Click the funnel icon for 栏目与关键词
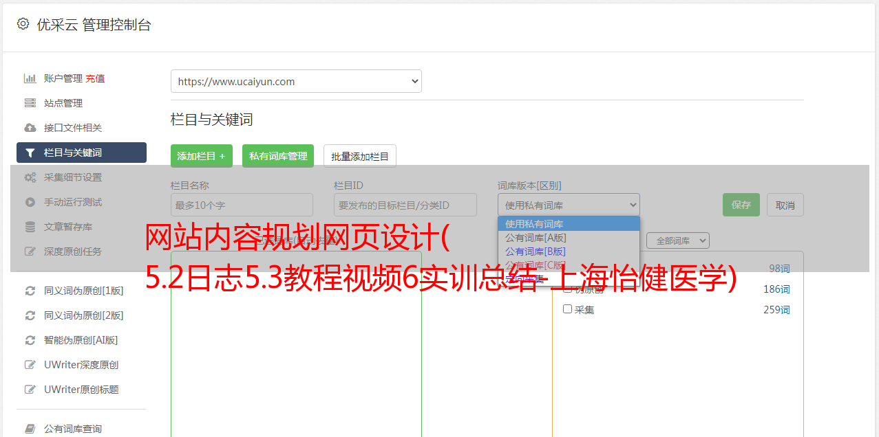Viewport: 879px width, 437px height. coord(30,153)
